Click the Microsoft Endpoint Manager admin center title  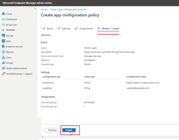tap(27, 3)
